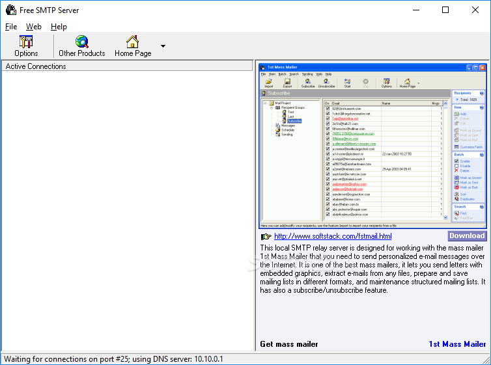The height and width of the screenshot is (365, 491).
Task: Open the 1st Mass Mailer link
Action: coord(457,344)
